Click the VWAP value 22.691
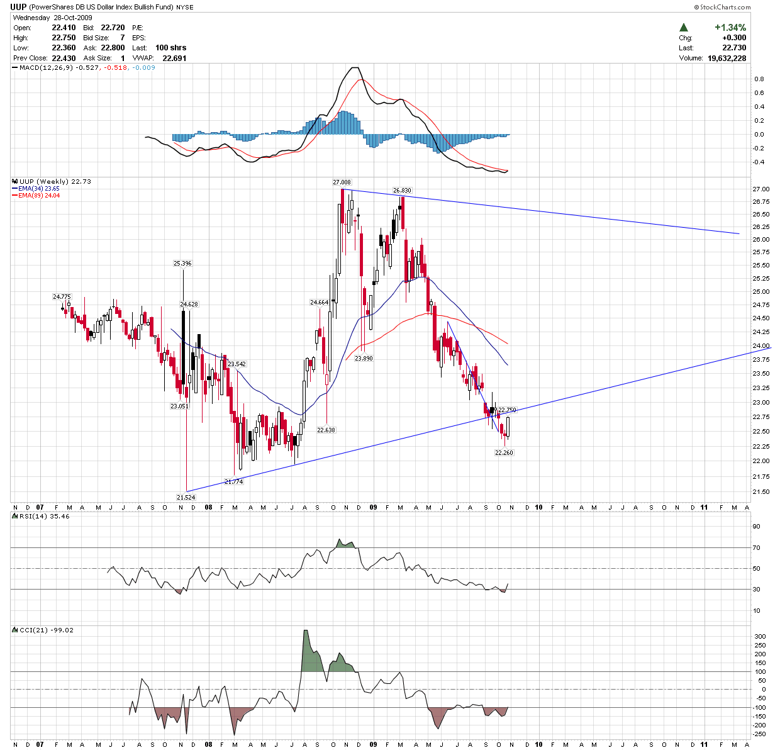This screenshot has height=750, width=780. click(174, 58)
